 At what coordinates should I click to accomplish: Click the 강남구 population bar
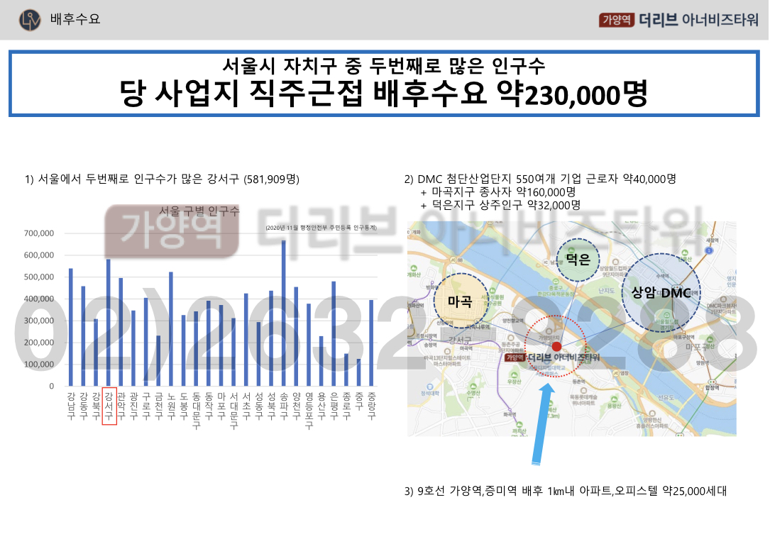71,327
